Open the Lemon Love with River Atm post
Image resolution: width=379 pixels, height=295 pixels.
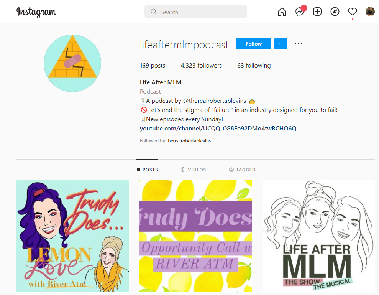72,236
